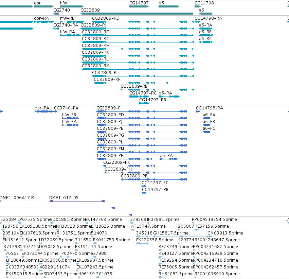Open protein CG32809-PD
289x279 pixels.
[x=110, y=115]
